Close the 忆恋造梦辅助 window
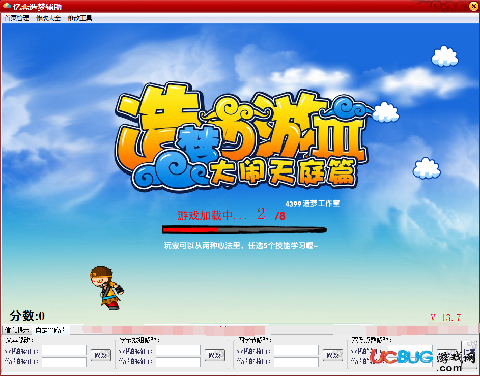Viewport: 480px width, 376px height. click(x=473, y=6)
